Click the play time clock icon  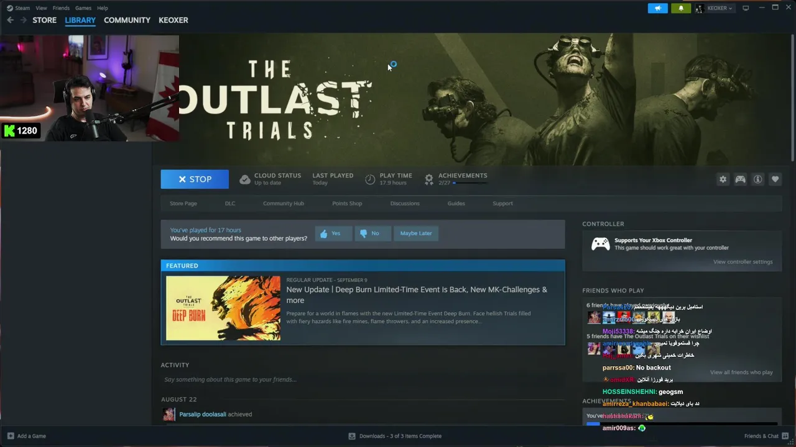370,179
